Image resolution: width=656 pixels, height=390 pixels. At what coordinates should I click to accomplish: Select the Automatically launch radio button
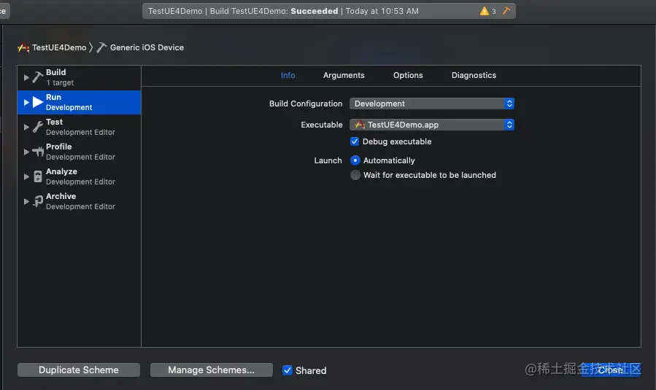pyautogui.click(x=355, y=160)
